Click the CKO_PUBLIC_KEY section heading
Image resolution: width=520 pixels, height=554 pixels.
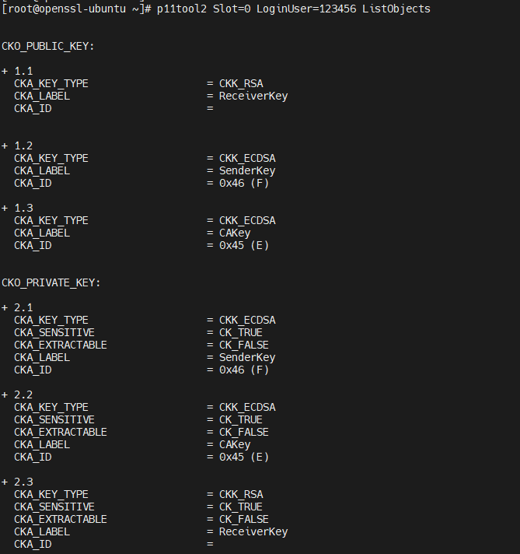48,46
